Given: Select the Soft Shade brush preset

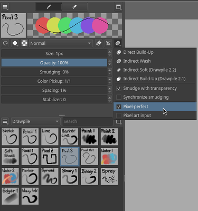Looking at the screenshot, I should pyautogui.click(x=10, y=157).
